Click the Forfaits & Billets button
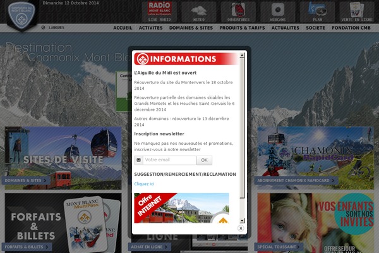 pyautogui.click(x=27, y=247)
